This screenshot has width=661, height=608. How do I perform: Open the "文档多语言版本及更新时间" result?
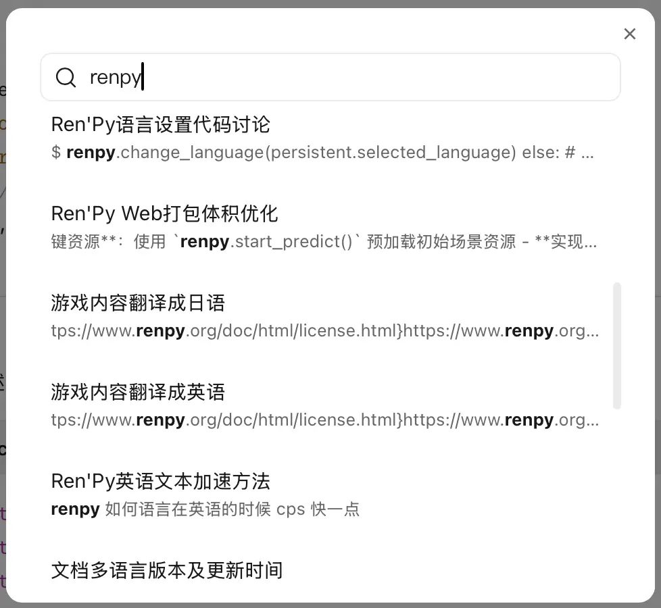pos(166,570)
